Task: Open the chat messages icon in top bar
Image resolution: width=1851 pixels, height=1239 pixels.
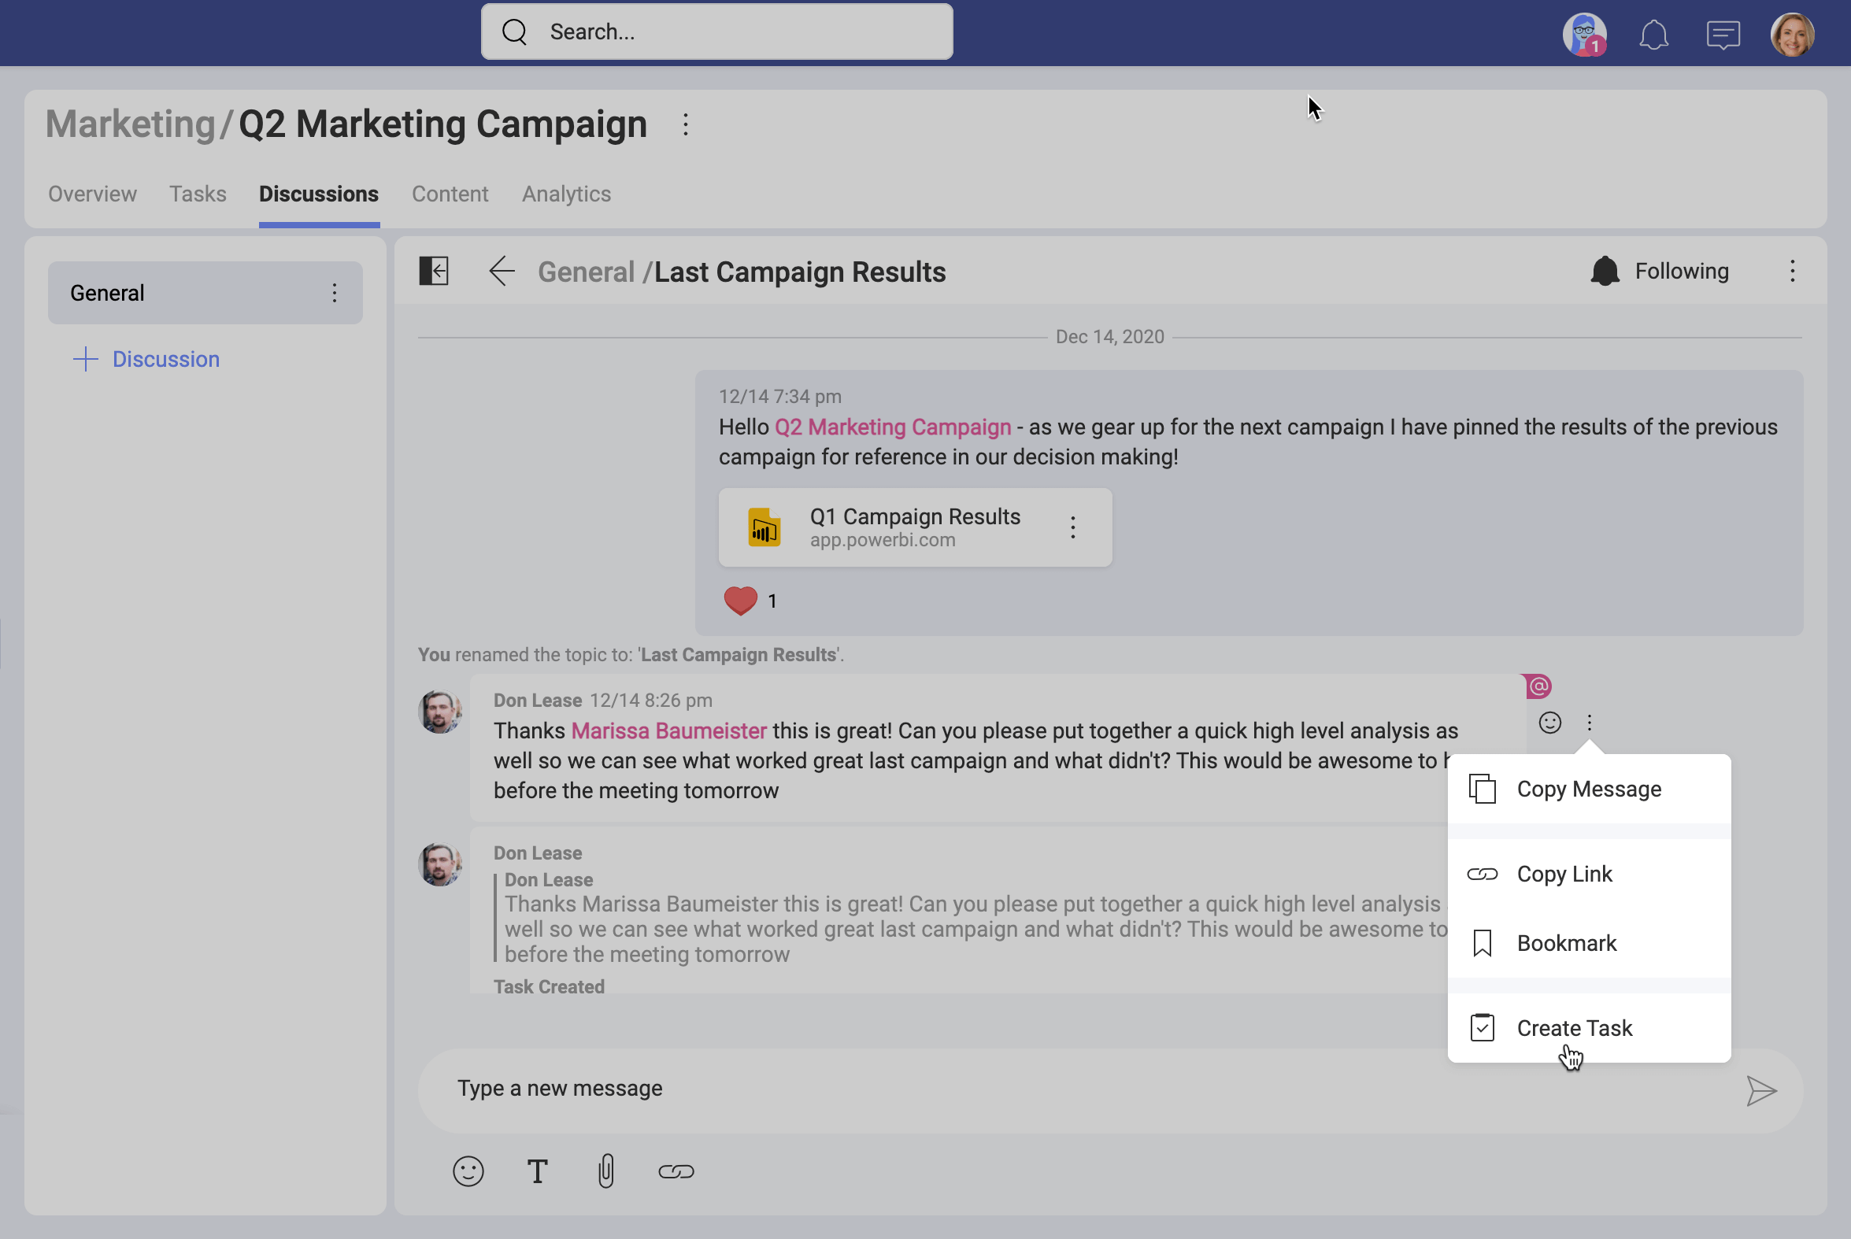Action: [1723, 34]
